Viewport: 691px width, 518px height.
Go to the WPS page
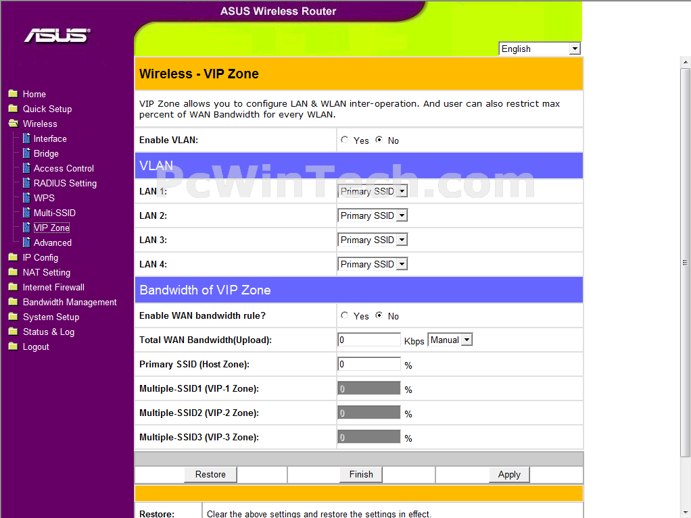point(44,198)
